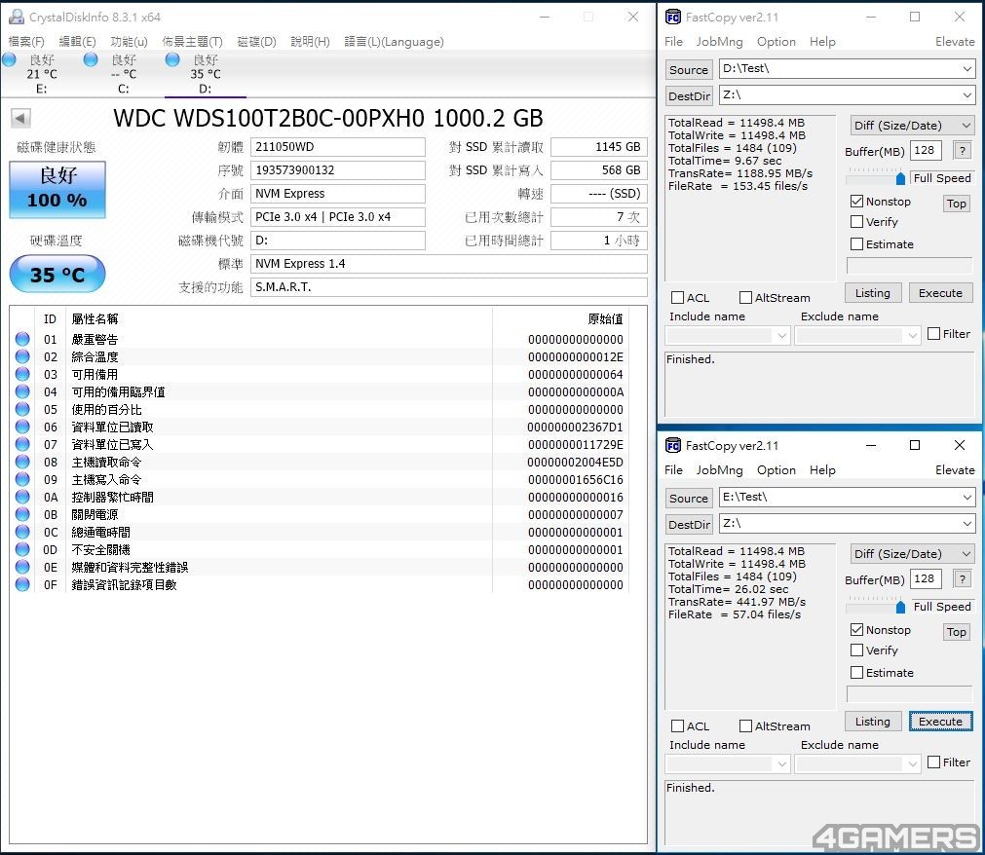This screenshot has width=985, height=855.
Task: Open the 佈景主題(T) menu
Action: (x=192, y=42)
